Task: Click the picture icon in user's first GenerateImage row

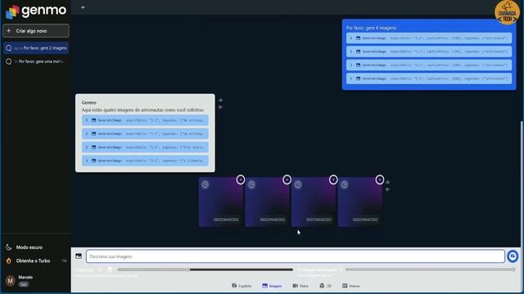Action: click(x=358, y=38)
